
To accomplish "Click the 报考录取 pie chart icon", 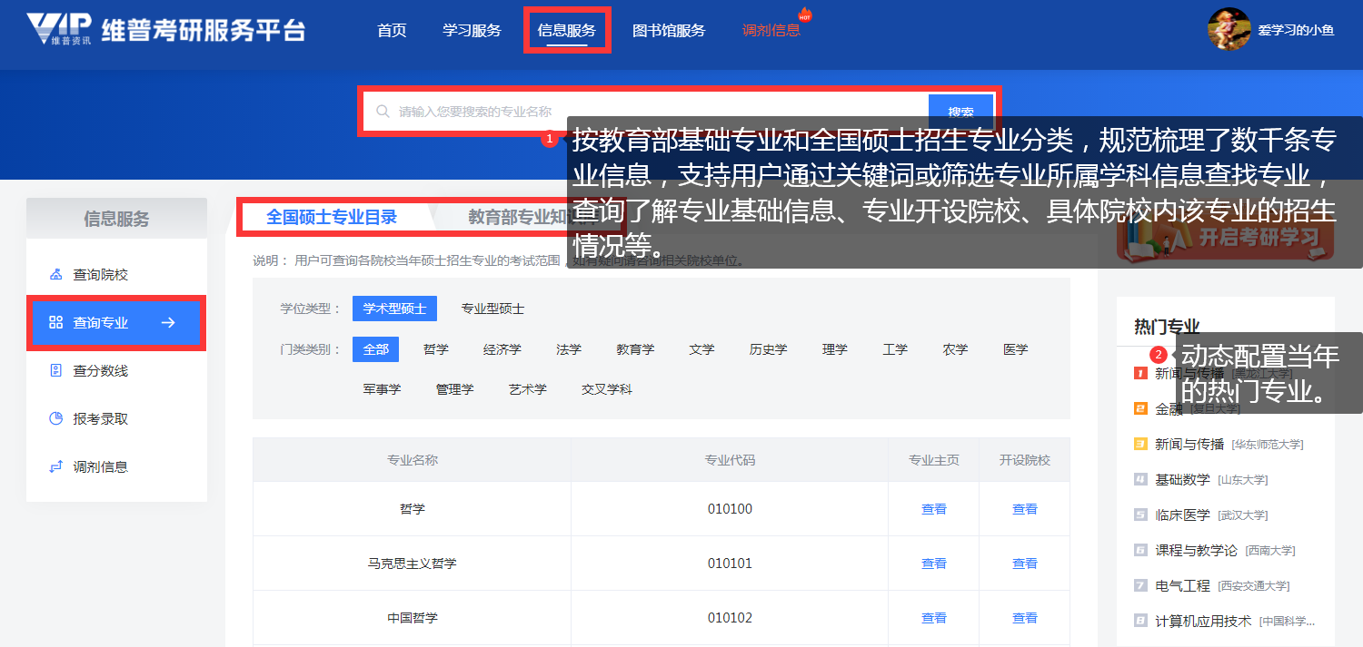I will point(55,418).
